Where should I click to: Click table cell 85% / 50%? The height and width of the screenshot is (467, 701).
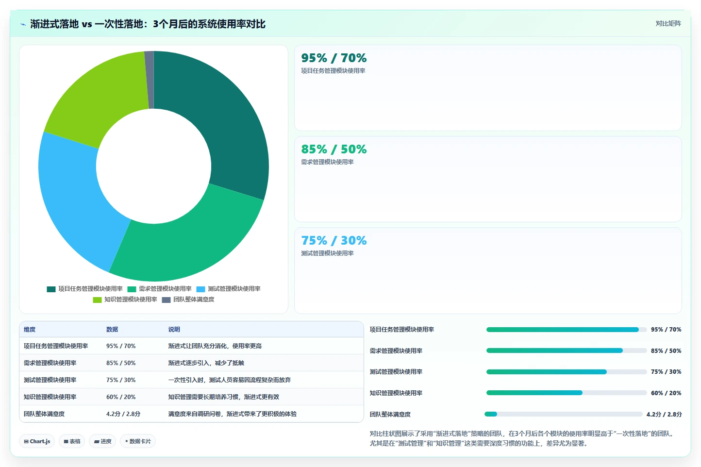(x=121, y=363)
